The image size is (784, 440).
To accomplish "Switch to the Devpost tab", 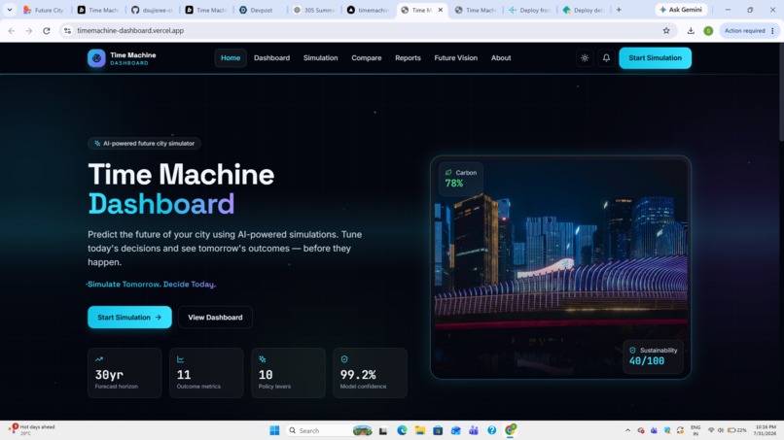I will [260, 10].
